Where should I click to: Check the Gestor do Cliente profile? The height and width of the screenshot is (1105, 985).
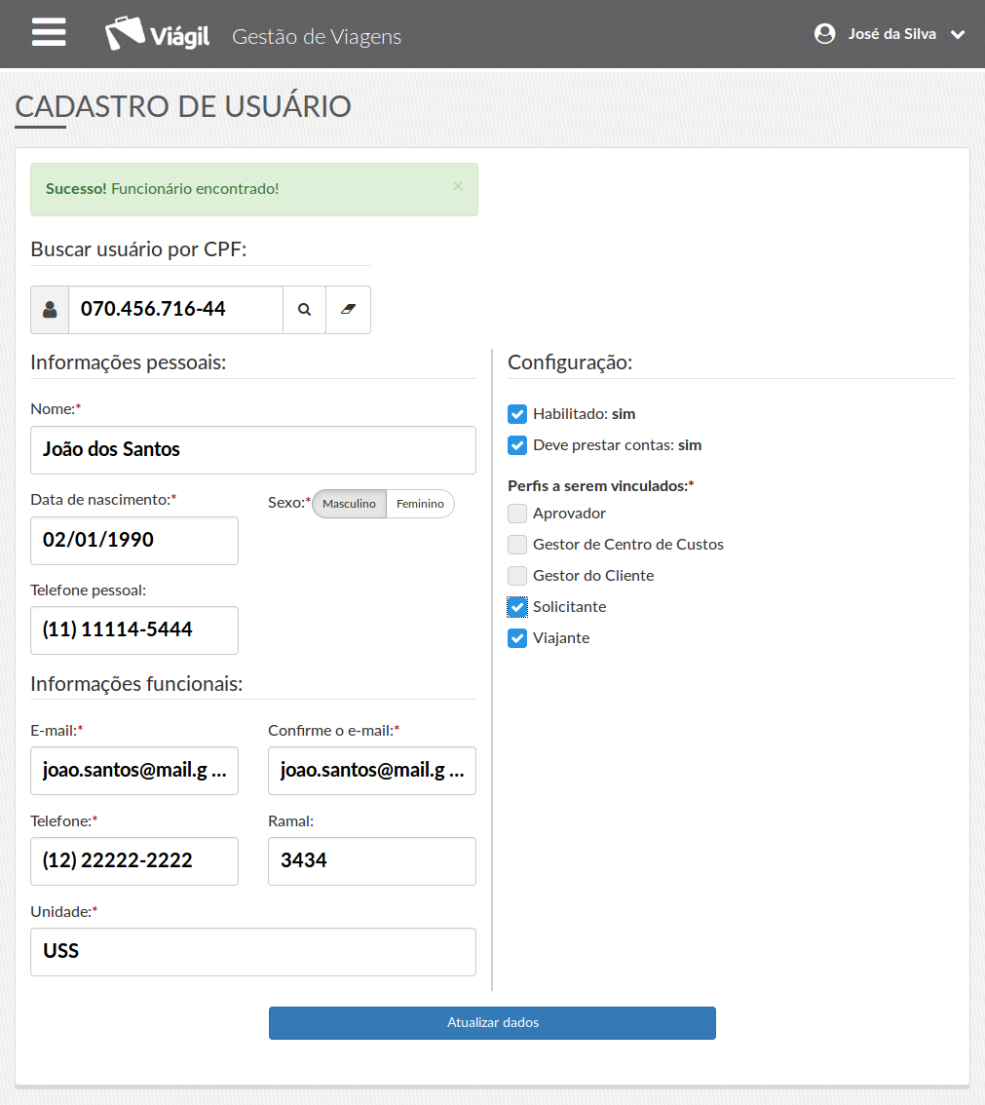[x=517, y=576]
